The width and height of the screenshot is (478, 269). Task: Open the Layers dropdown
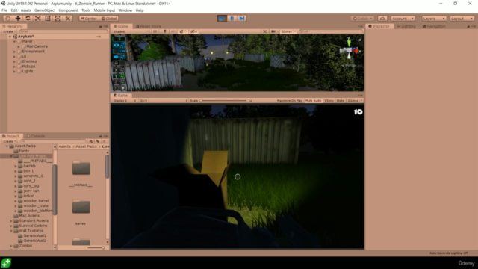[x=434, y=19]
